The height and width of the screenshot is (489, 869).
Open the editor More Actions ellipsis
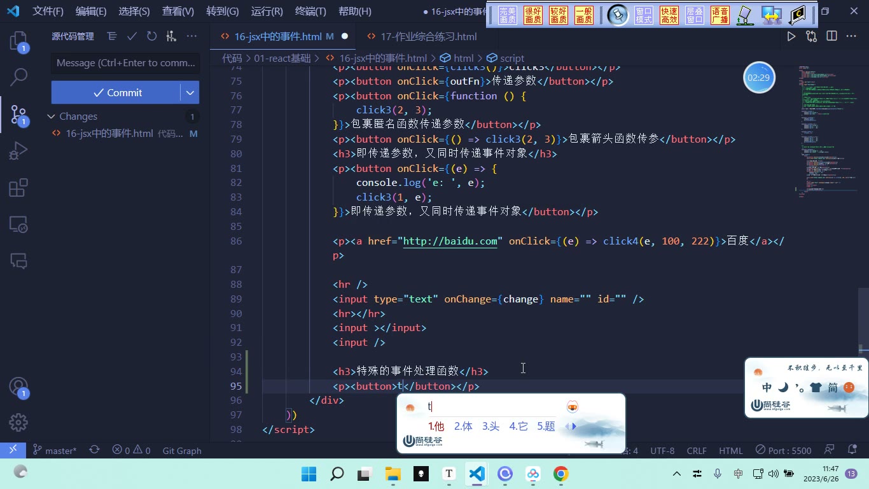point(851,36)
